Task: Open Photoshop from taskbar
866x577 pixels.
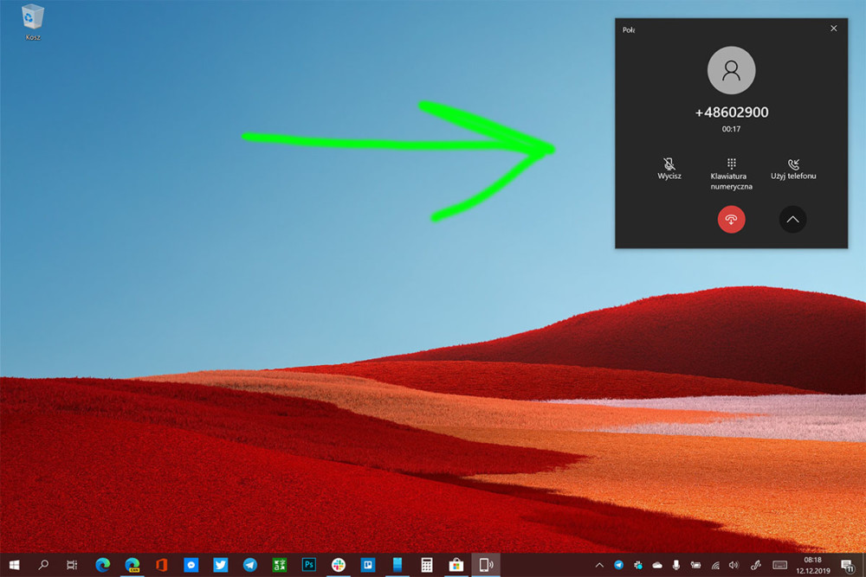Action: [309, 565]
